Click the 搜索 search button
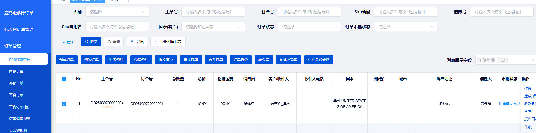 pos(91,42)
